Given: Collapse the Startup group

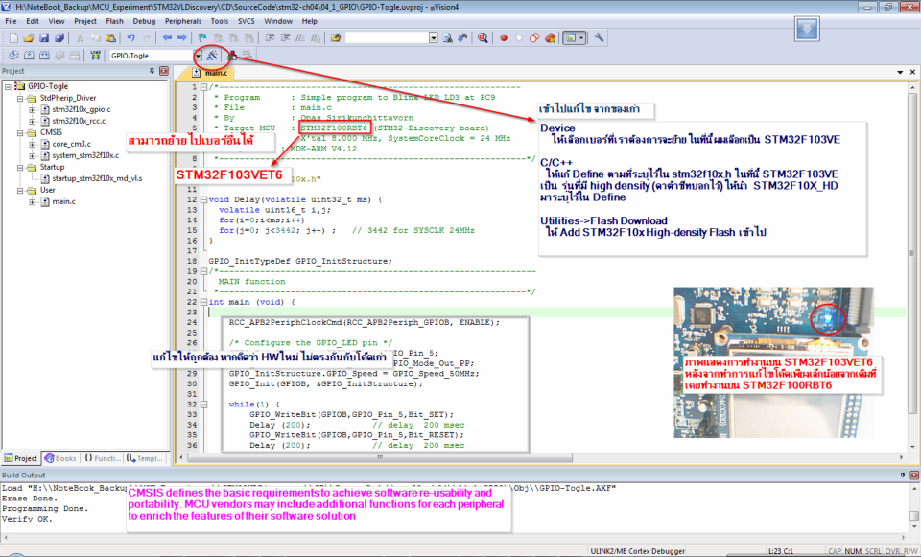Looking at the screenshot, I should click(x=20, y=167).
